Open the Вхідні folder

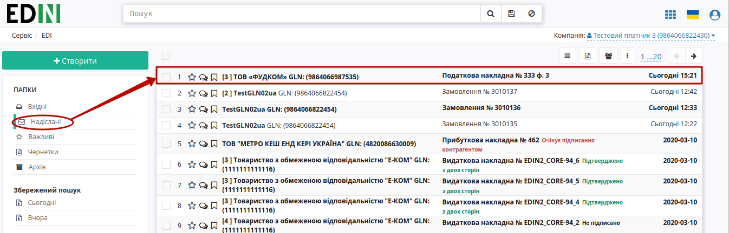pyautogui.click(x=37, y=107)
